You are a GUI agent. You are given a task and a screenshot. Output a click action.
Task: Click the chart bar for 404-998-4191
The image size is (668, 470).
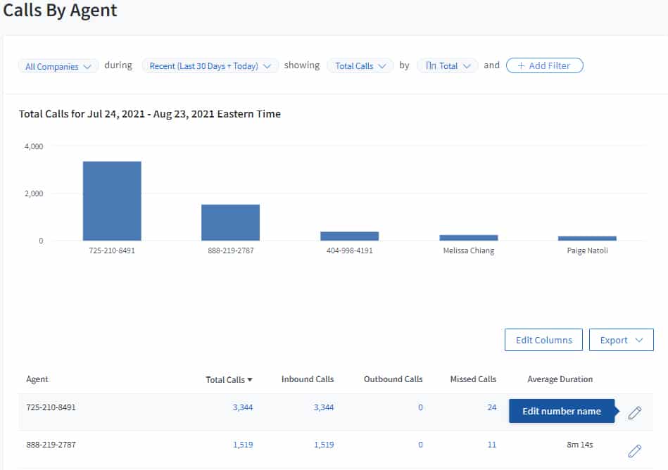click(349, 236)
